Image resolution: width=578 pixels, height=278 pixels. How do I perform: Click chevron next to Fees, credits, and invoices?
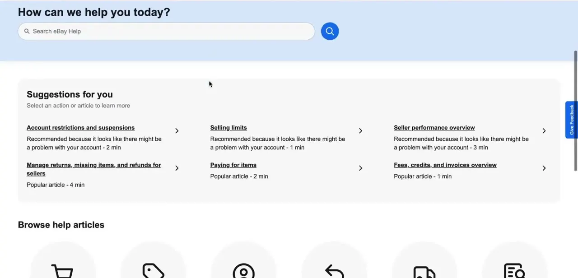[544, 168]
